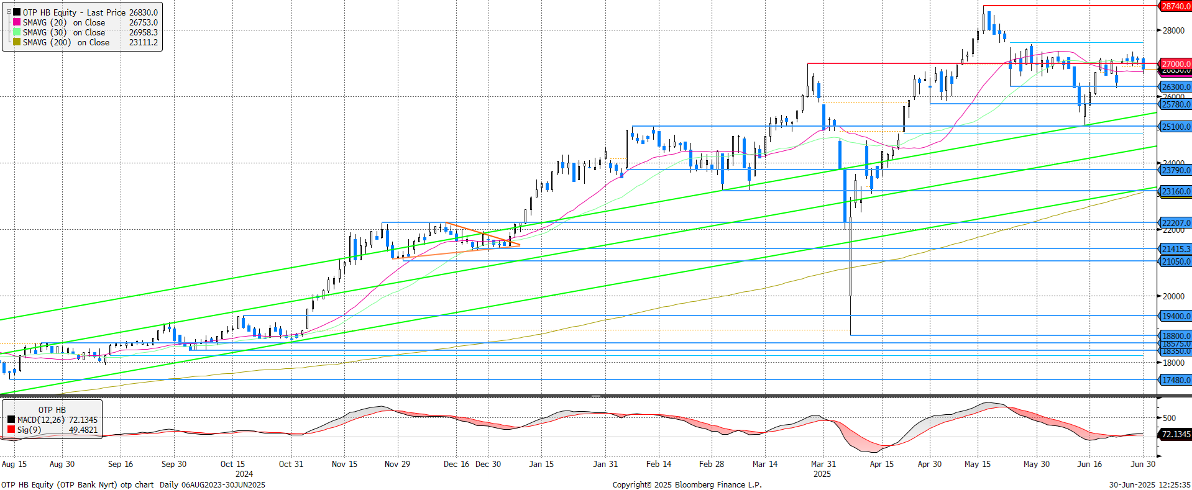The height and width of the screenshot is (490, 1192).
Task: Click the 'Feb 28' date axis label
Action: point(712,464)
